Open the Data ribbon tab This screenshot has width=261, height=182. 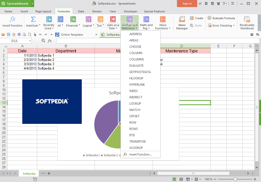tap(81, 11)
